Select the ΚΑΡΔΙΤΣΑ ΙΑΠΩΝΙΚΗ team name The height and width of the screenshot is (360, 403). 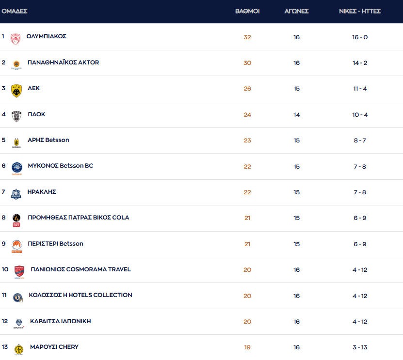[x=60, y=321]
